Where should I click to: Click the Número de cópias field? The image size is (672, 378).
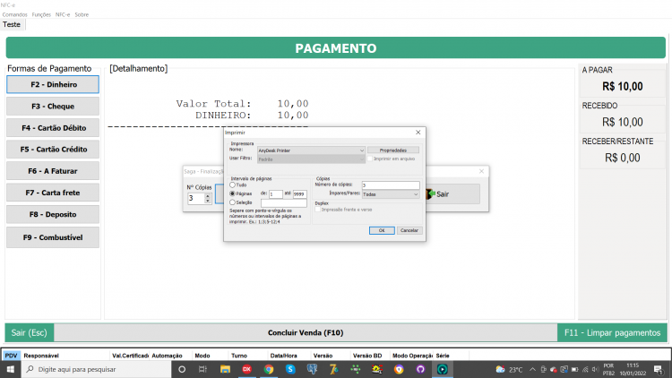(x=391, y=185)
